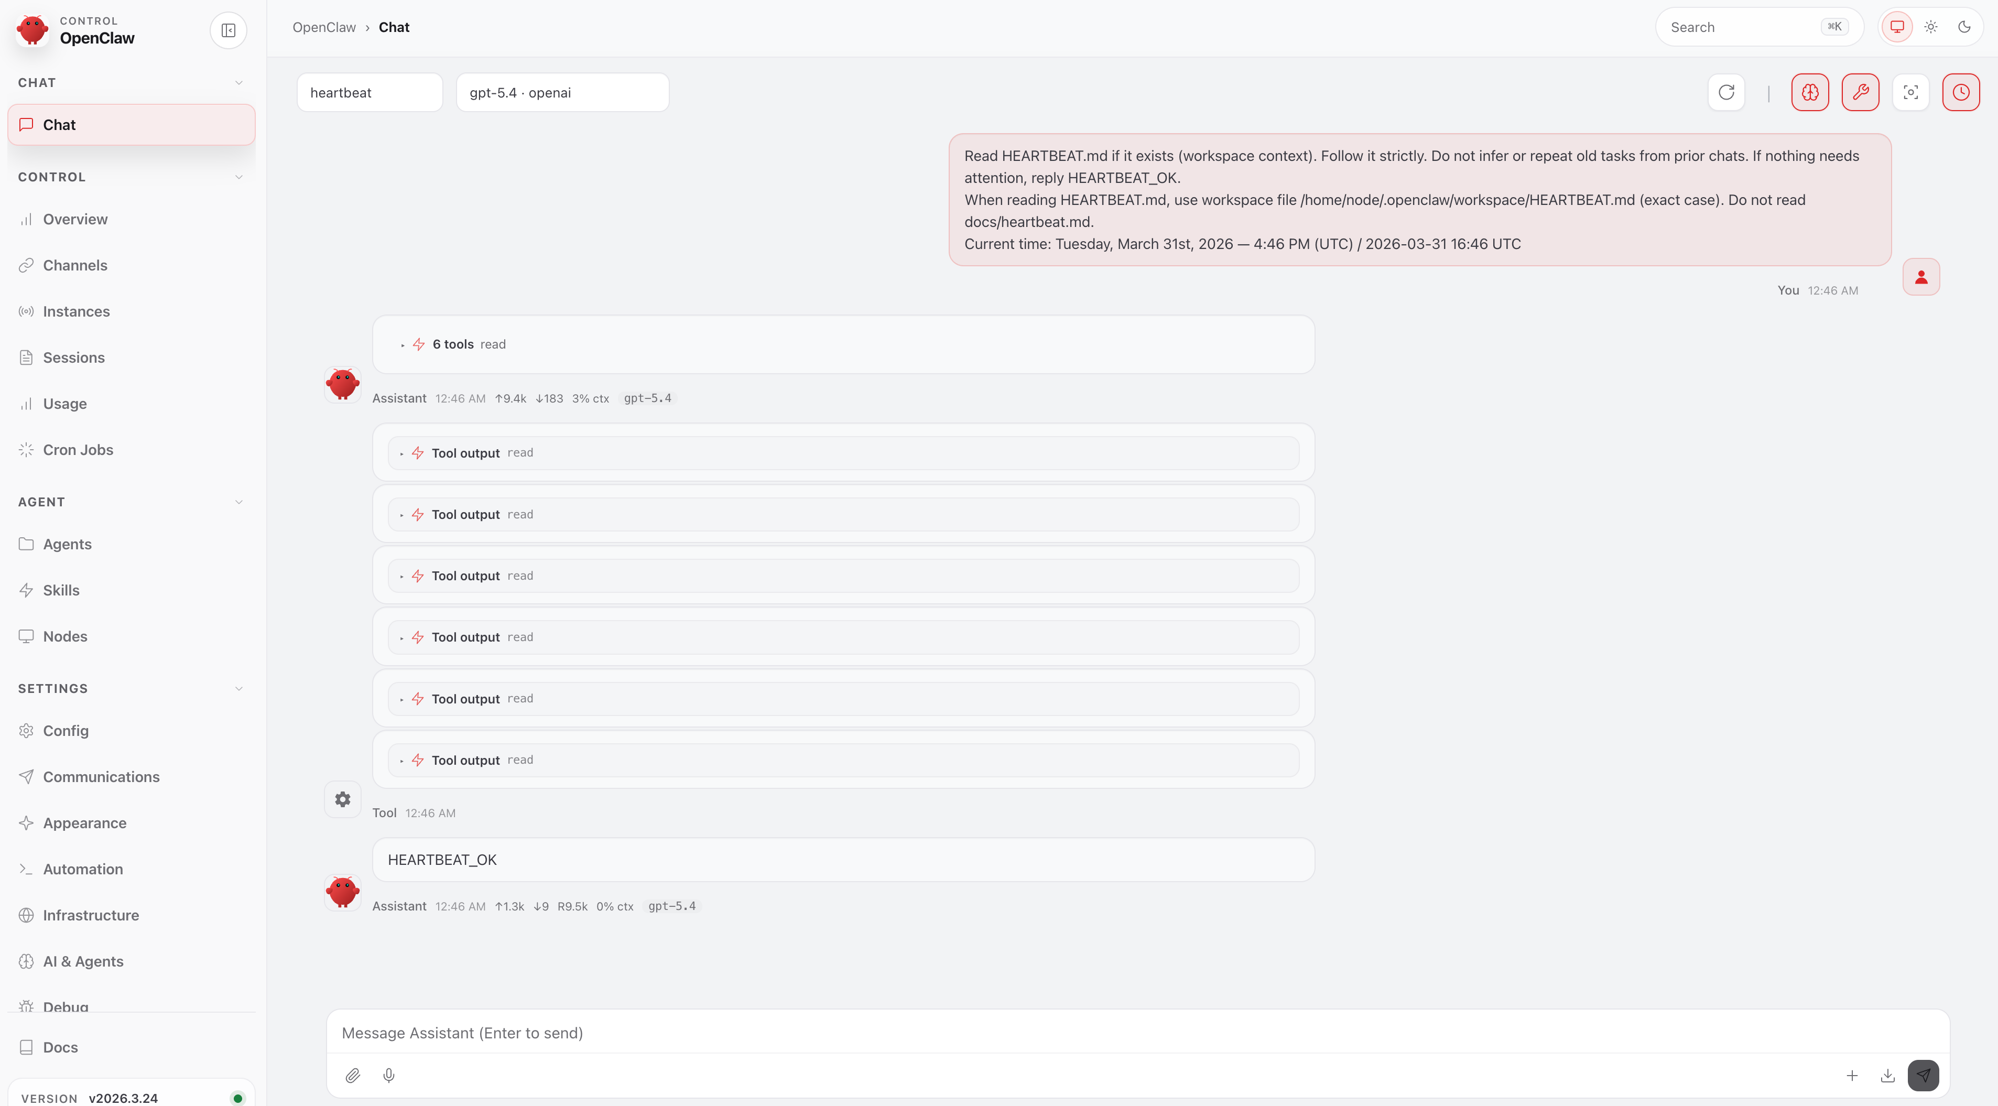Open Usage in sidebar
The height and width of the screenshot is (1106, 1998).
pyautogui.click(x=131, y=403)
